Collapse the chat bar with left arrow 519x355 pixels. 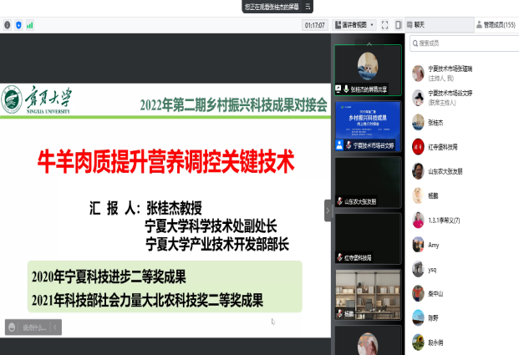tap(55, 327)
